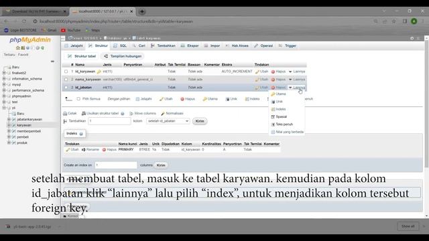This screenshot has height=241, width=429.
Task: Click Rename for the PRIMARY index
Action: 90,150
